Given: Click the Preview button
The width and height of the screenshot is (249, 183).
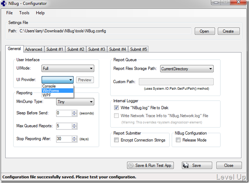Looking at the screenshot, I should (85, 80).
